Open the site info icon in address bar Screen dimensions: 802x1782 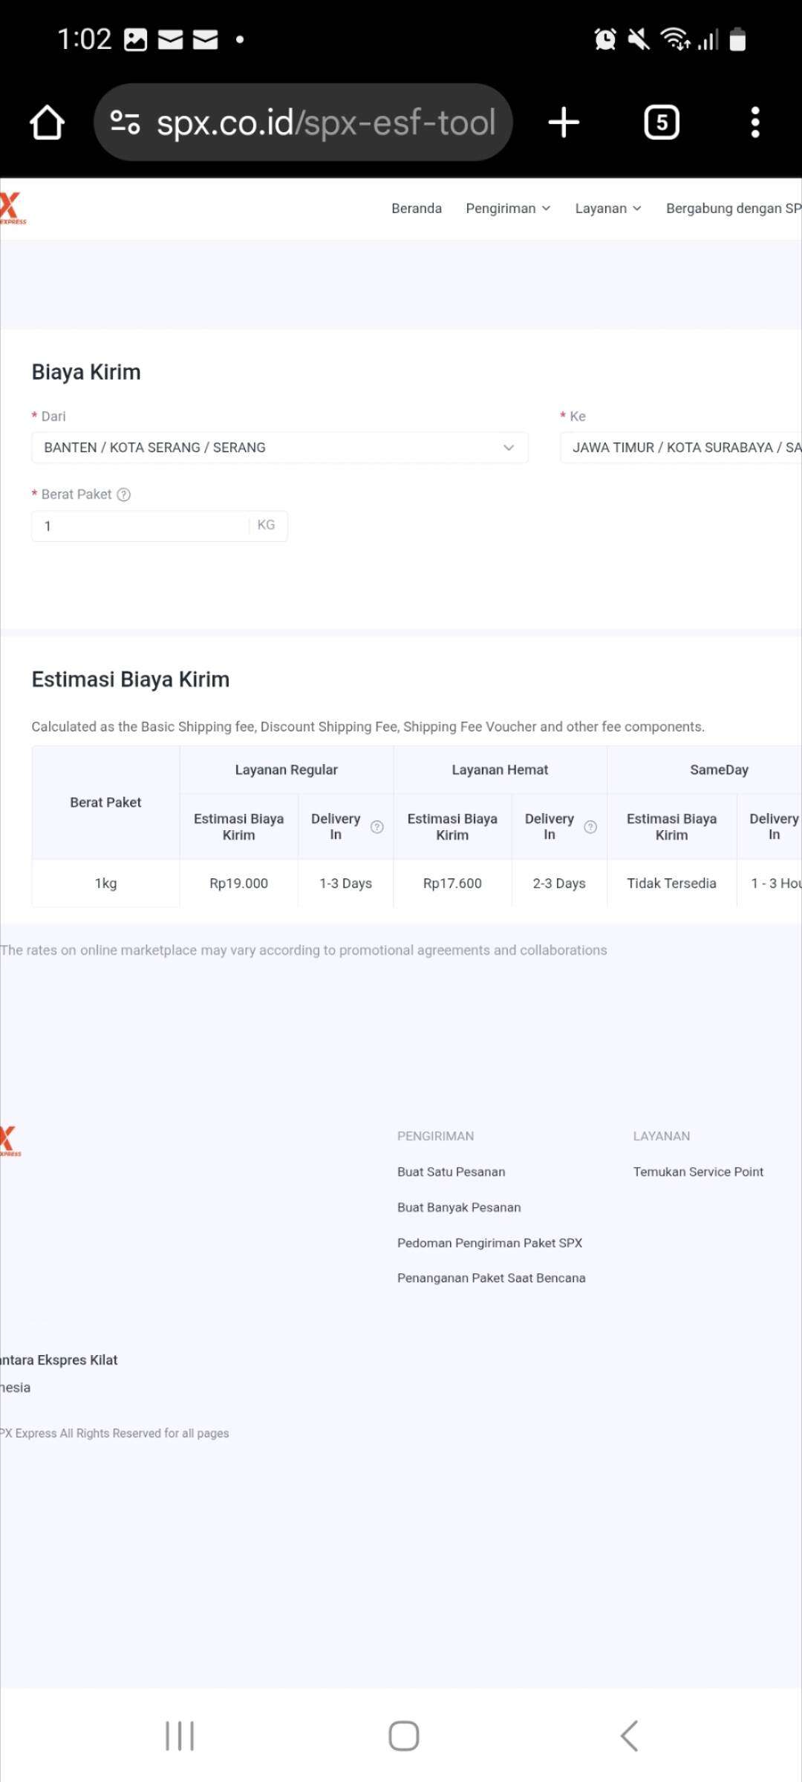pyautogui.click(x=125, y=123)
